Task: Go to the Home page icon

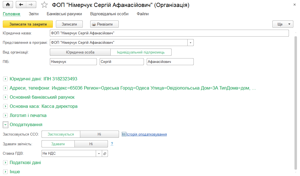Action: [8, 5]
